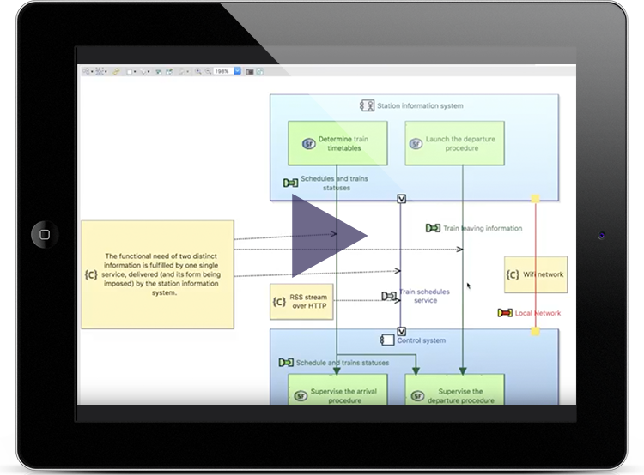The image size is (644, 475).
Task: Click the zoom out magnifier icon
Action: [207, 72]
